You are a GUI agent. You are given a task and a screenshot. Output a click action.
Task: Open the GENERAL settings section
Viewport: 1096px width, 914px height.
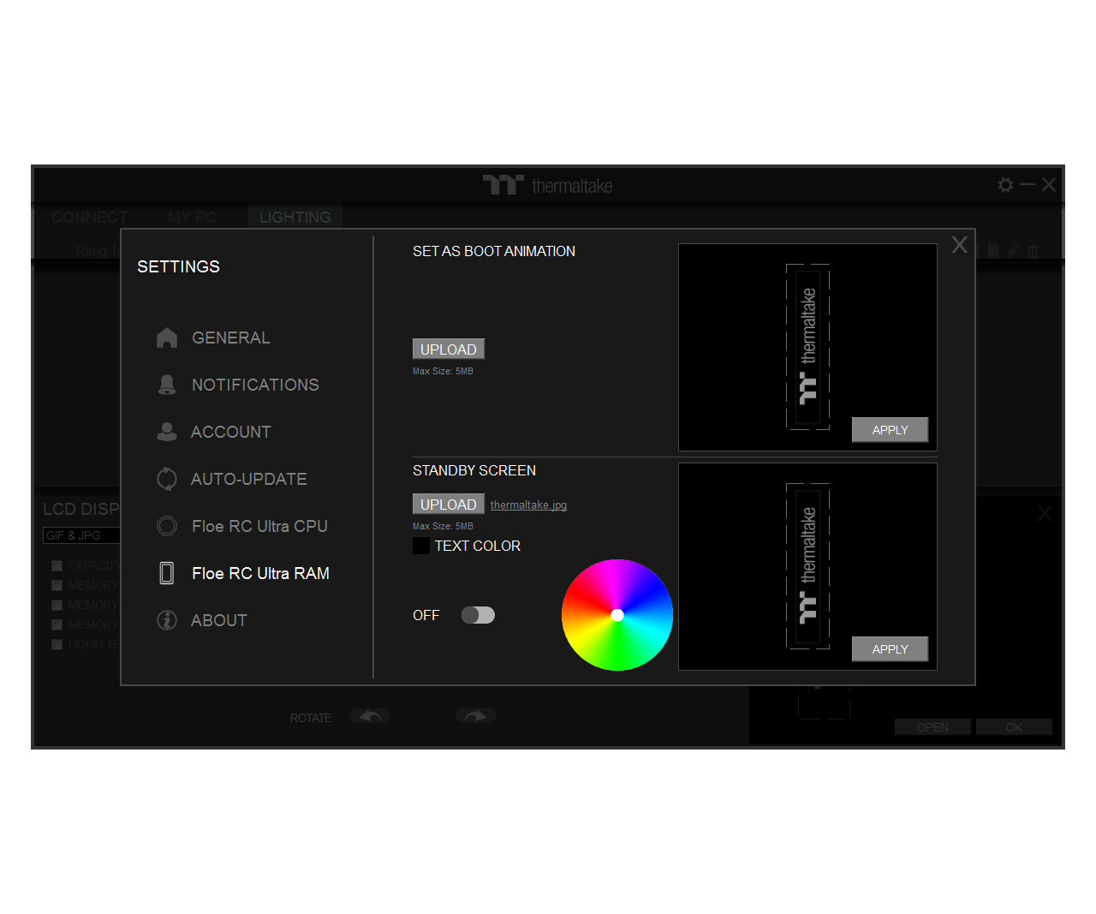[230, 338]
